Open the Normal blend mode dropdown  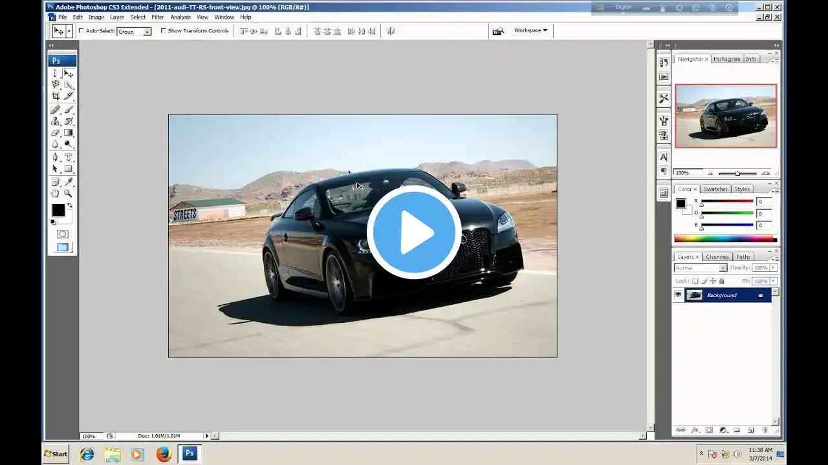pyautogui.click(x=701, y=268)
